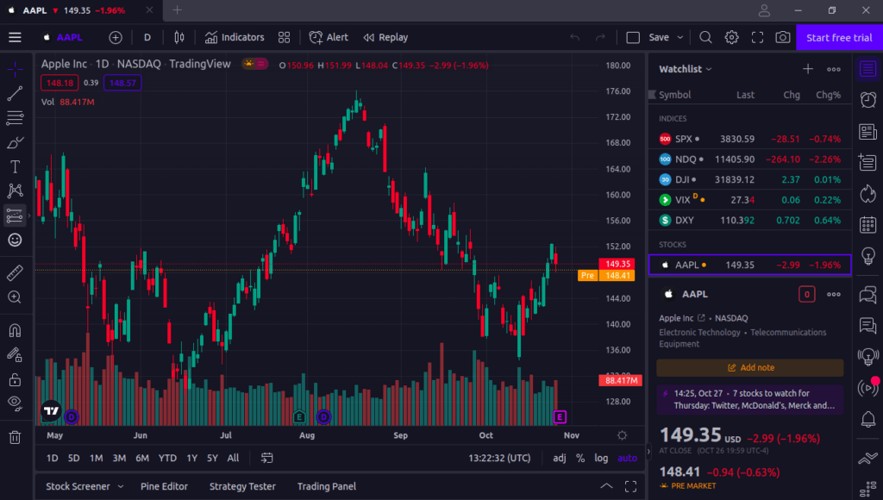
Task: Open the Watchlist name dropdown
Action: click(686, 69)
